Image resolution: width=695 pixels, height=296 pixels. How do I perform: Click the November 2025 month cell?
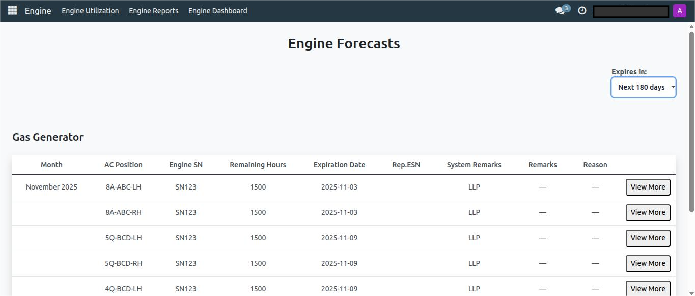click(51, 187)
